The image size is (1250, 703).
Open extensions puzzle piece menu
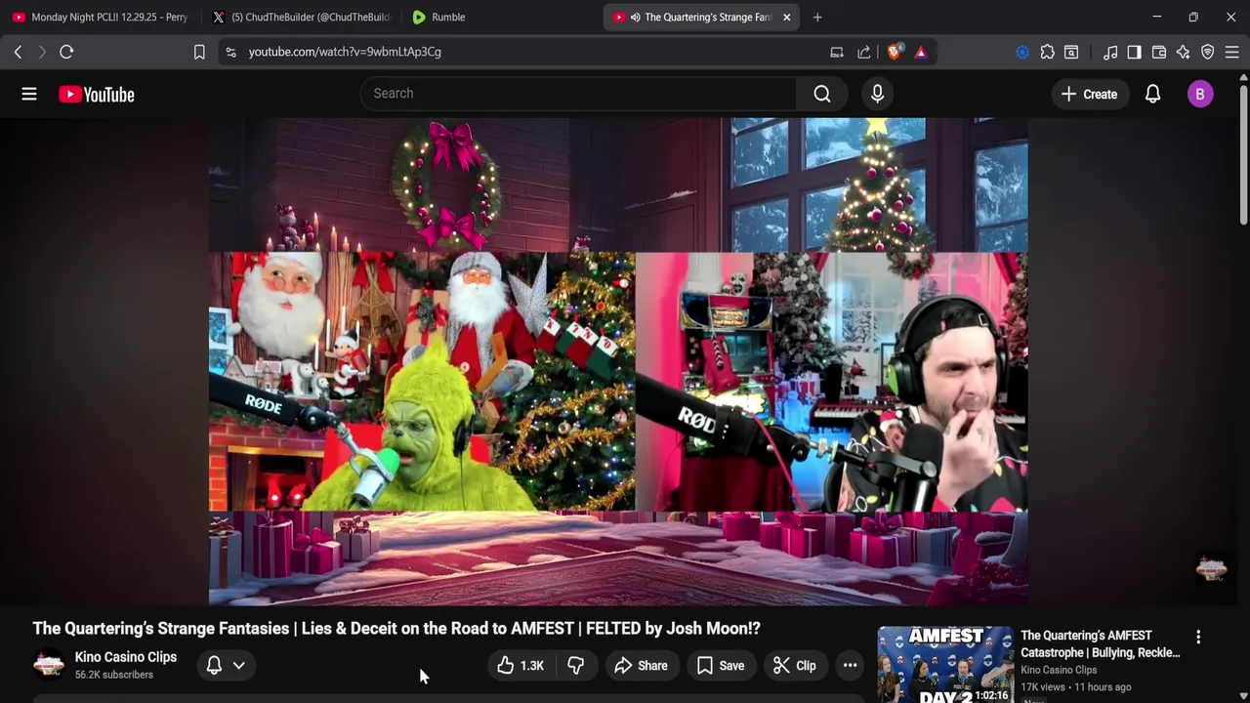tap(1047, 52)
